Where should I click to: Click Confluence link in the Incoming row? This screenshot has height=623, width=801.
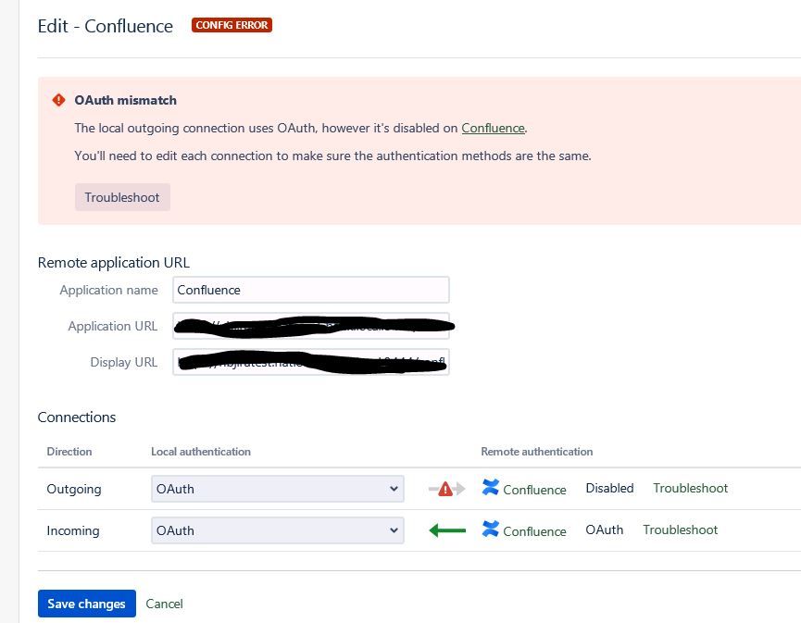coord(534,531)
